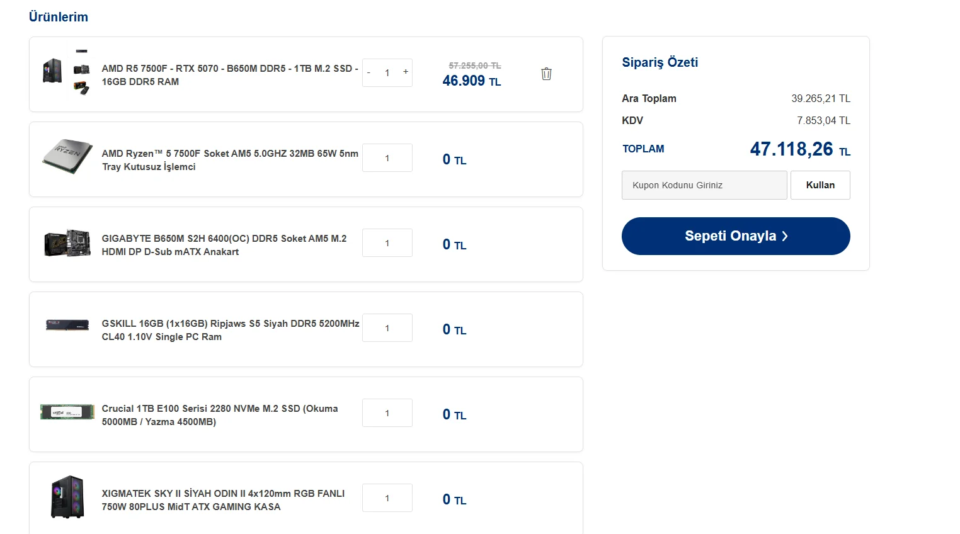Open the Crucial E100 SSD thumbnail
Screen dimensions: 960x534
[x=67, y=412]
